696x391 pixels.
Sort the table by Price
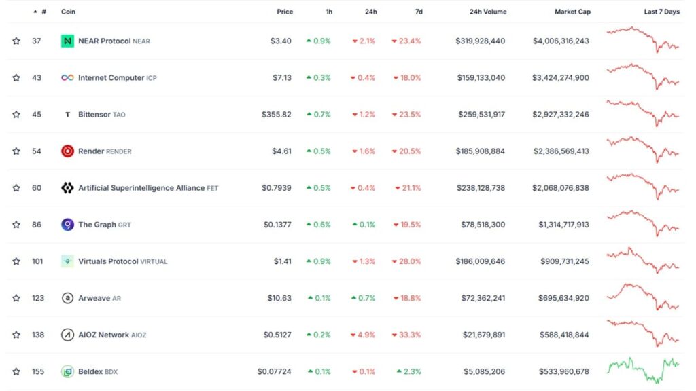pyautogui.click(x=285, y=11)
